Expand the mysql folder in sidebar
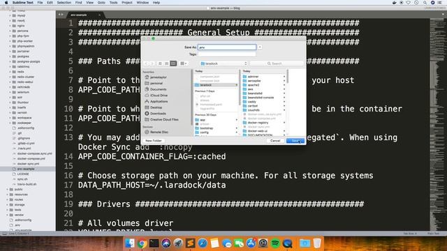The height and width of the screenshot is (251, 447). pos(10,15)
